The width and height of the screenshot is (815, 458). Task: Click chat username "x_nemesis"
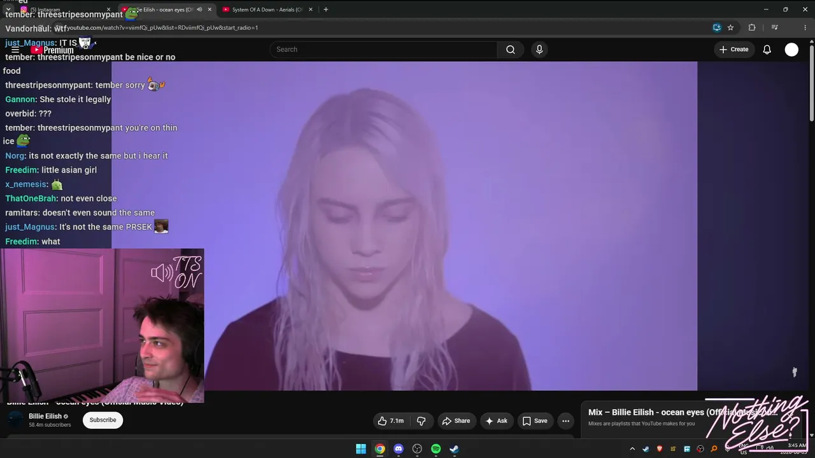(25, 184)
